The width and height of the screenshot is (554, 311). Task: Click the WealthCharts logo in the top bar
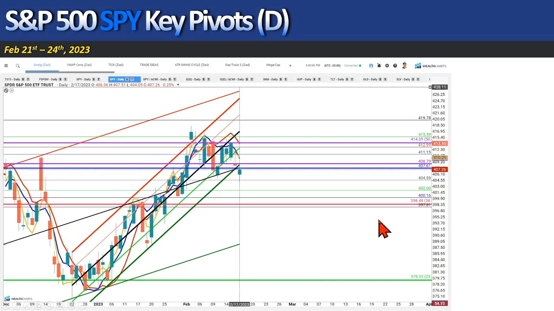[x=430, y=66]
